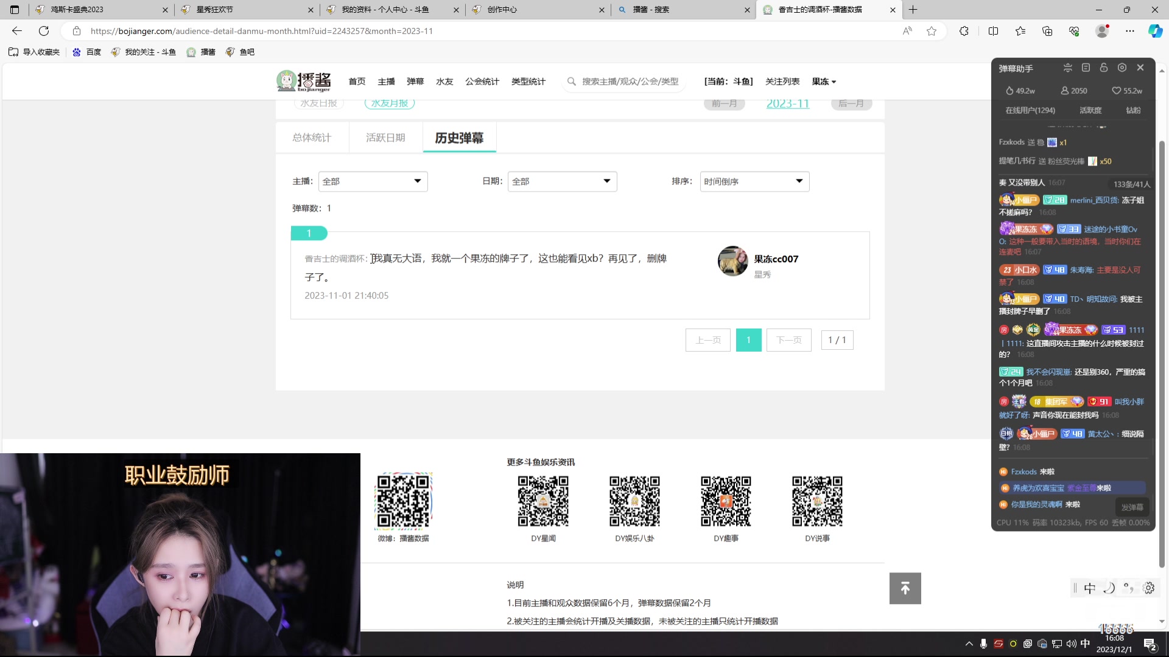Switch to the 在线用户(1294) tab in 弹幕助手

1030,110
